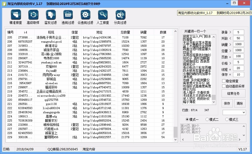Viewport: 252px width, 154px height.
Task: Sort by the 数据 column header
Action: (163, 32)
